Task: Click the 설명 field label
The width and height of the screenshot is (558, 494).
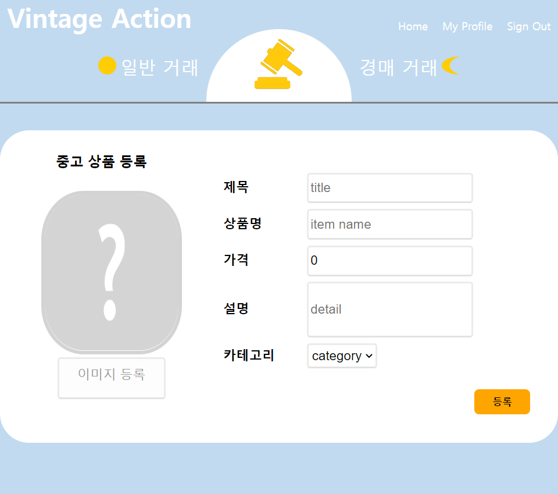Action: (x=235, y=309)
